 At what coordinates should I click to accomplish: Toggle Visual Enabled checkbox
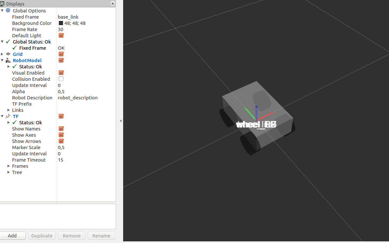point(61,73)
